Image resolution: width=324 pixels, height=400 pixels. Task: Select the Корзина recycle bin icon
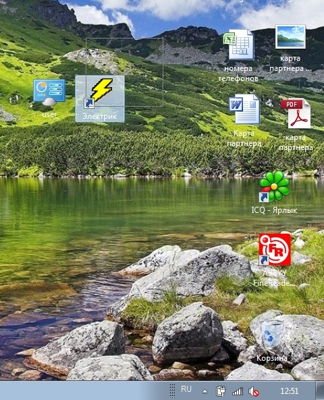(272, 335)
